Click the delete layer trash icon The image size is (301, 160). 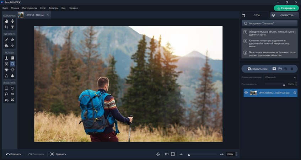tap(292, 69)
